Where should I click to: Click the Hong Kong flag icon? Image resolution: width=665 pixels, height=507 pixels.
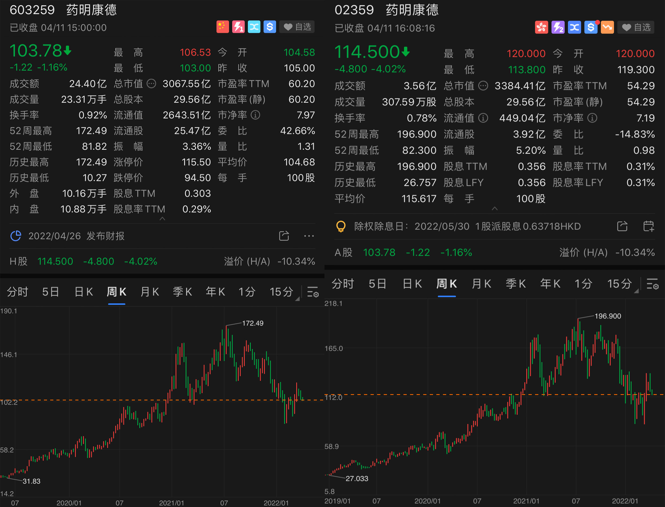coord(542,28)
